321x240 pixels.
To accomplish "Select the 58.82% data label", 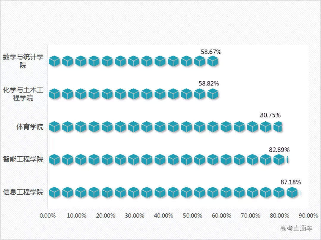I will (209, 84).
